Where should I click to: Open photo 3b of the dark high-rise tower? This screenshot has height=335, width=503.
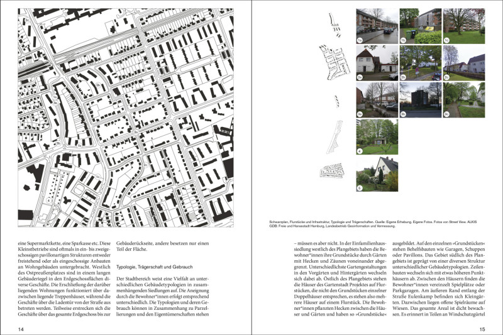point(420,99)
